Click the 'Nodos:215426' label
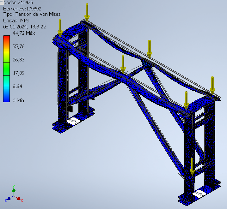 click(18, 3)
